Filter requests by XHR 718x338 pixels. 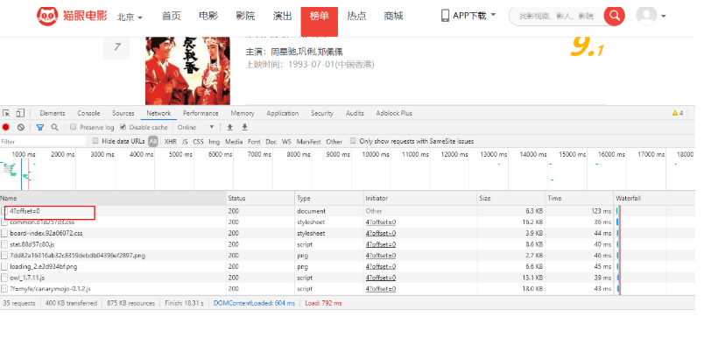click(x=171, y=142)
